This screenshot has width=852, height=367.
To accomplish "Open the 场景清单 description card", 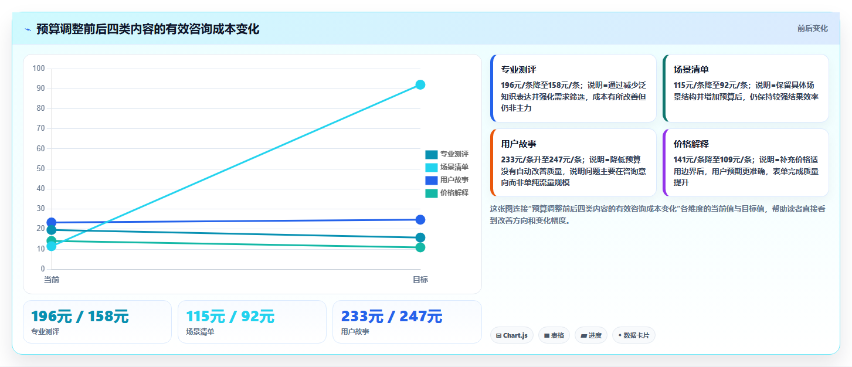I will pos(746,89).
